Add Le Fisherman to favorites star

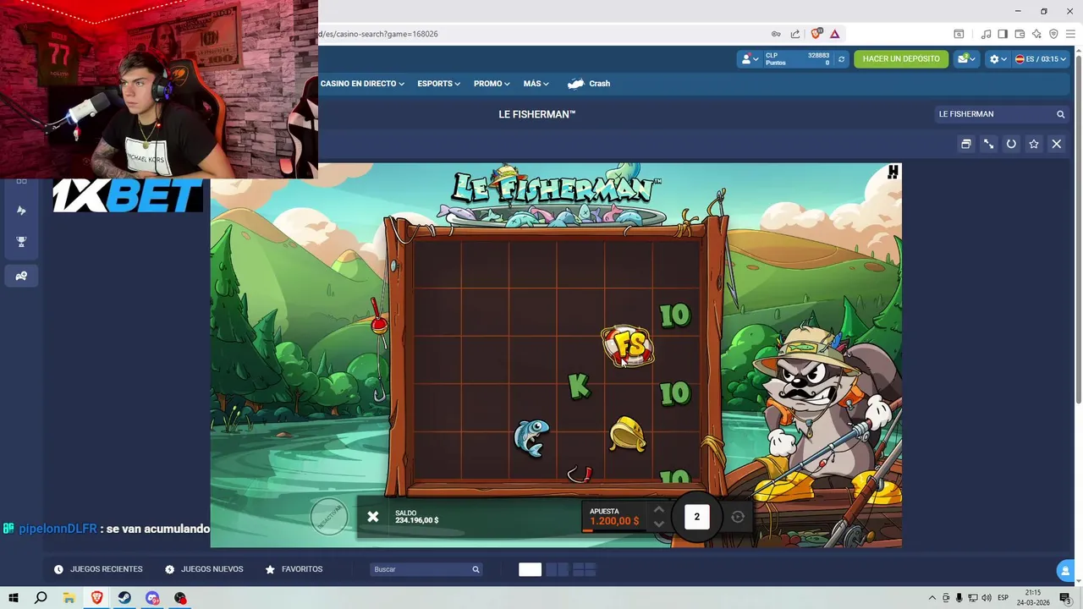(1034, 144)
